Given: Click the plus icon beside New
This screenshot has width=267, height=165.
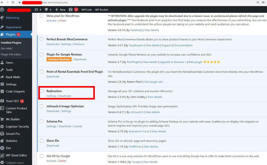Looking at the screenshot, I should point(57,10).
